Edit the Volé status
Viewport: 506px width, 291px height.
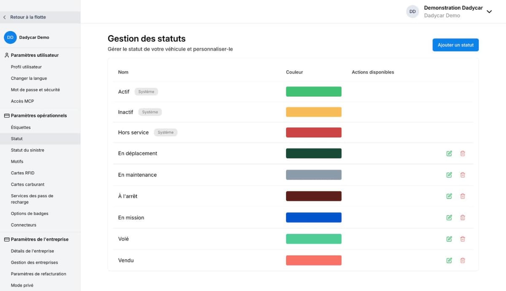tap(449, 239)
